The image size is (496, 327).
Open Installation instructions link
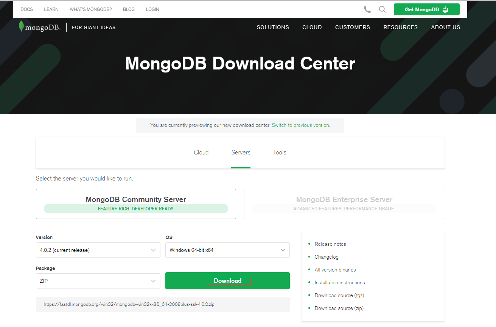click(x=340, y=282)
